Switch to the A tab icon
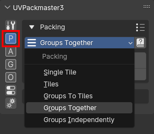The image size is (154, 134). point(11,51)
